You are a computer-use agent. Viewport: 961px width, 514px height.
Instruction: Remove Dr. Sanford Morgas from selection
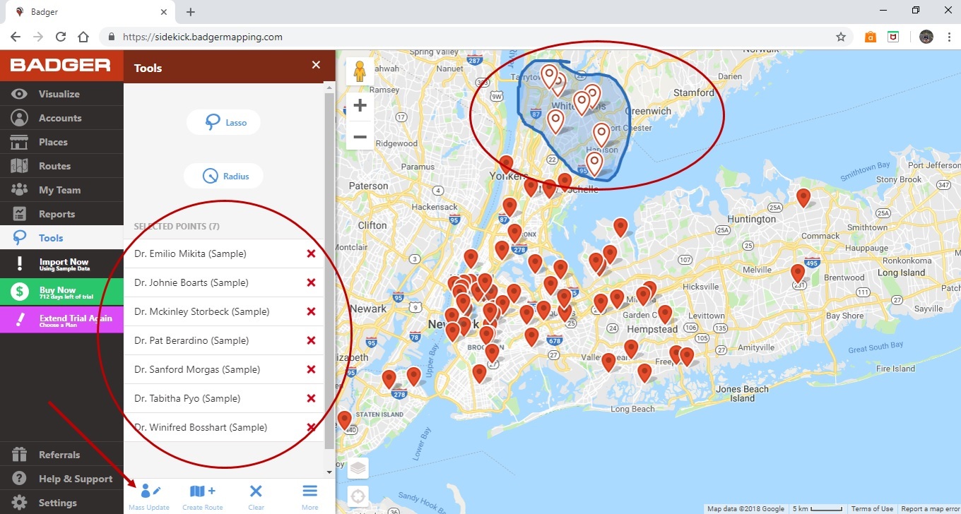coord(311,369)
